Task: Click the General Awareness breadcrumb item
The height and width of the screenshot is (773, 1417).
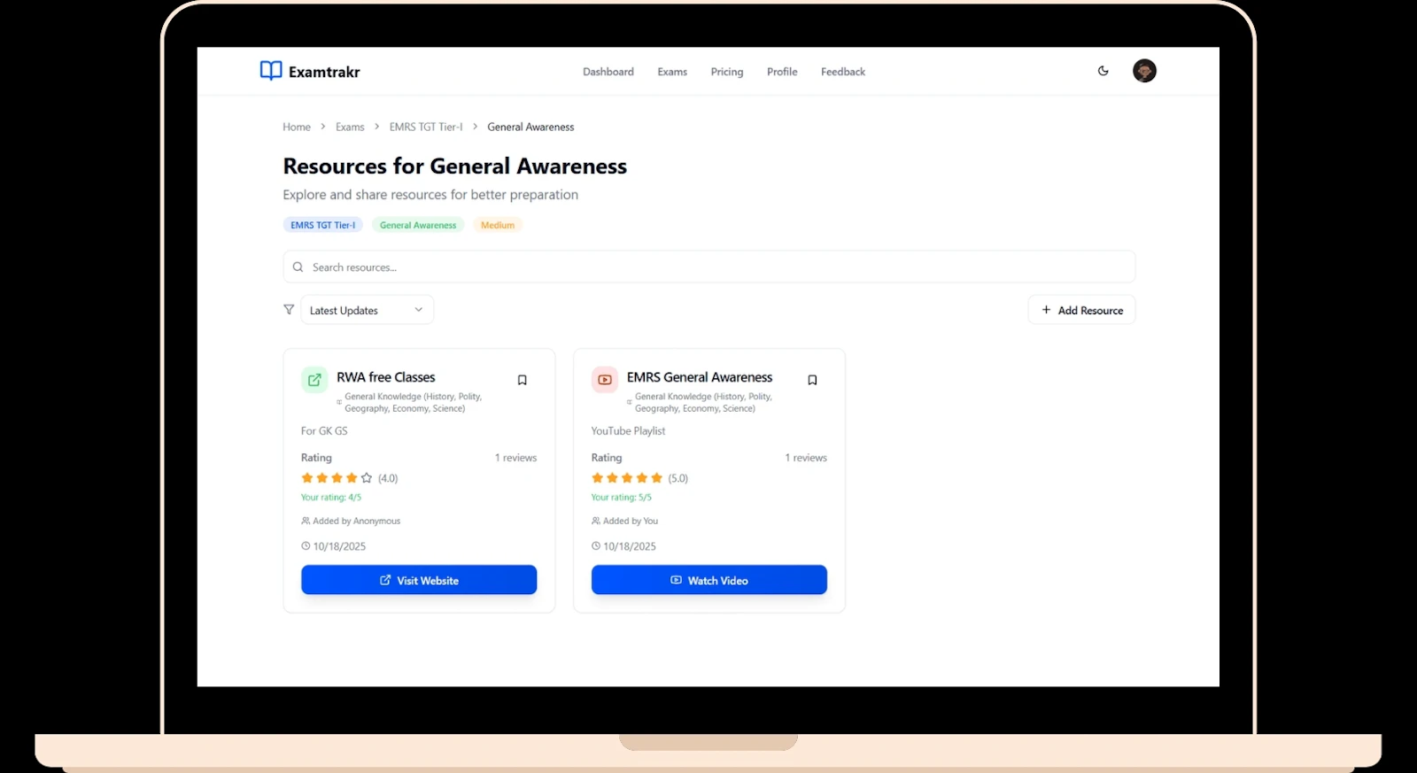Action: 530,128
